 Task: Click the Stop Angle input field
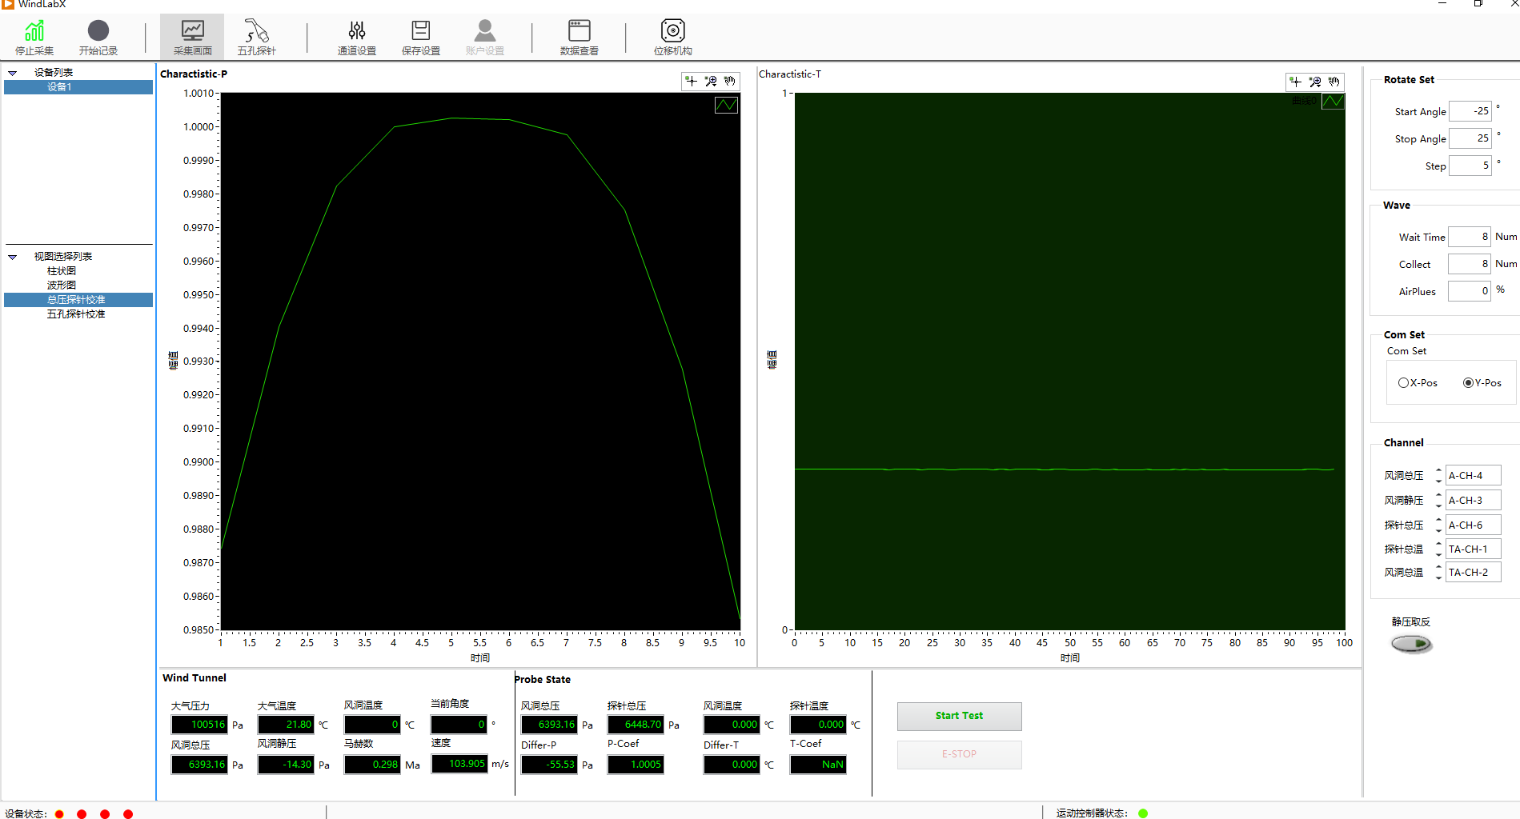[1470, 138]
